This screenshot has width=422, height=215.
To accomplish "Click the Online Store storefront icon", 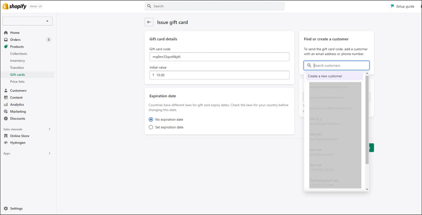I will click(x=6, y=136).
